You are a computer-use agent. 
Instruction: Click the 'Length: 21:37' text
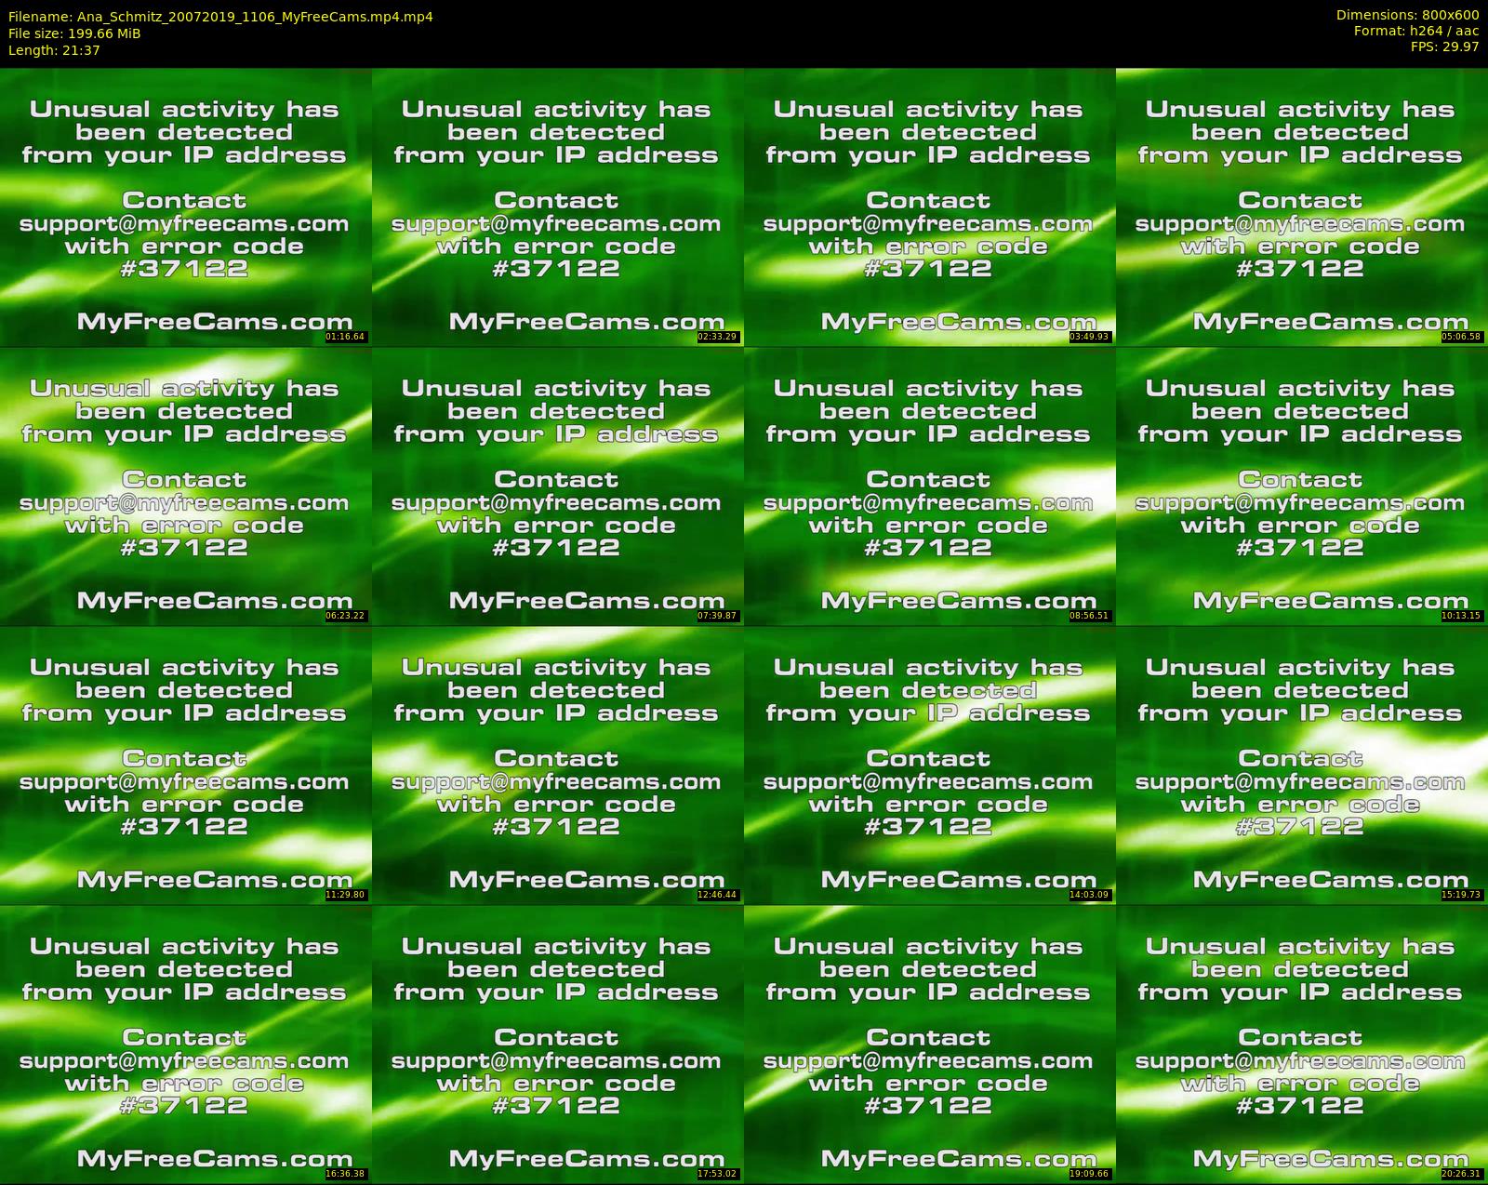coord(54,50)
